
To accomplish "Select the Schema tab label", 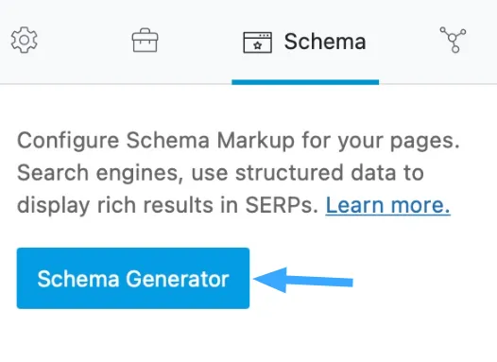I will click(x=325, y=42).
